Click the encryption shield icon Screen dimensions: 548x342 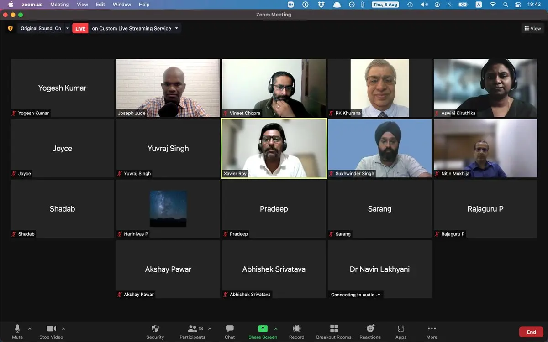pos(10,28)
